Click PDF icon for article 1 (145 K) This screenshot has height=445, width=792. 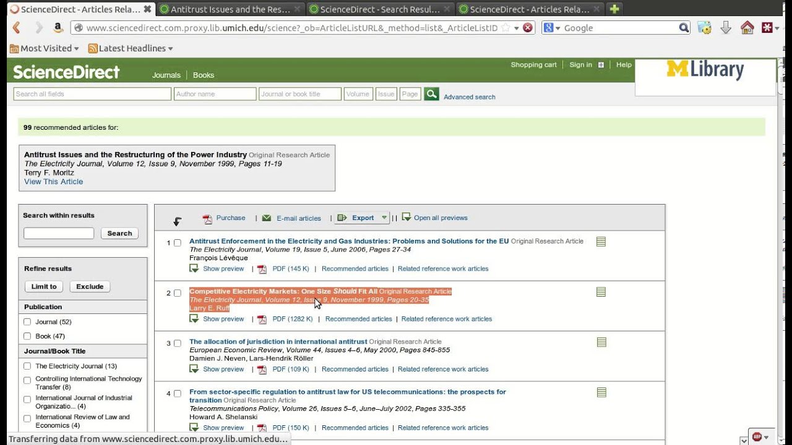[x=262, y=269]
